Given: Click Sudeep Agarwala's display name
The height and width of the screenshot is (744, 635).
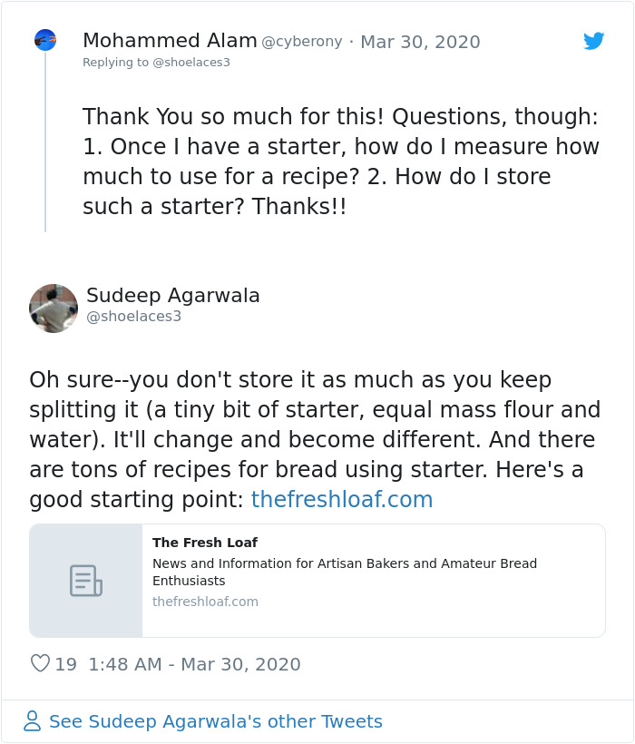Looking at the screenshot, I should [x=172, y=296].
